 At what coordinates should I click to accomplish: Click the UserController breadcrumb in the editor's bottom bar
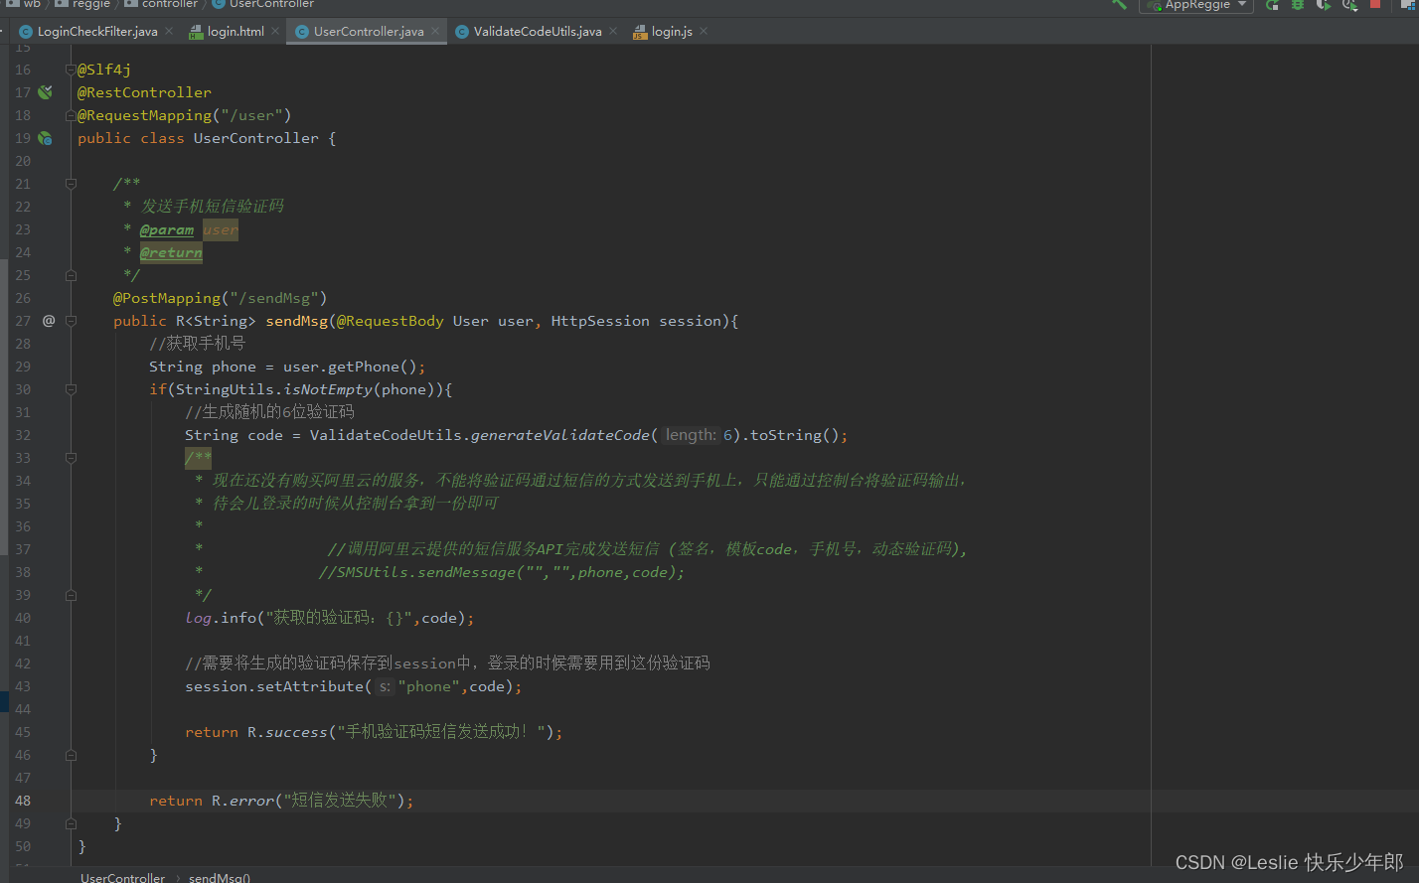tap(122, 878)
